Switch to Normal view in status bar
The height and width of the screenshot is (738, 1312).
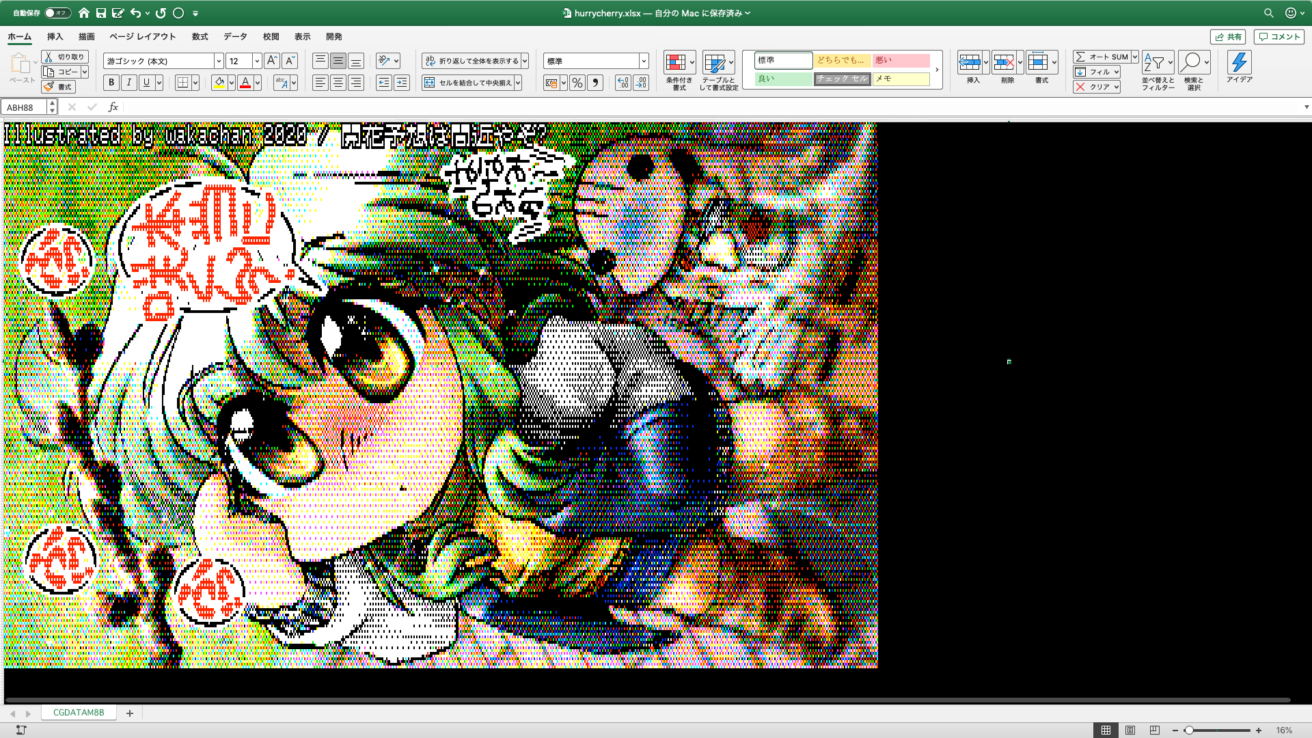coord(1106,730)
